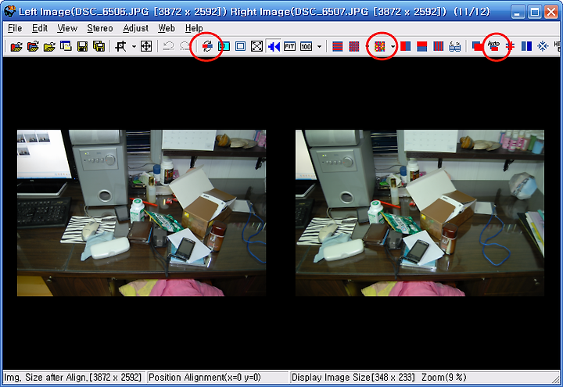Screen dimensions: 563x387
Task: Click the redo arrow icon
Action: 185,46
